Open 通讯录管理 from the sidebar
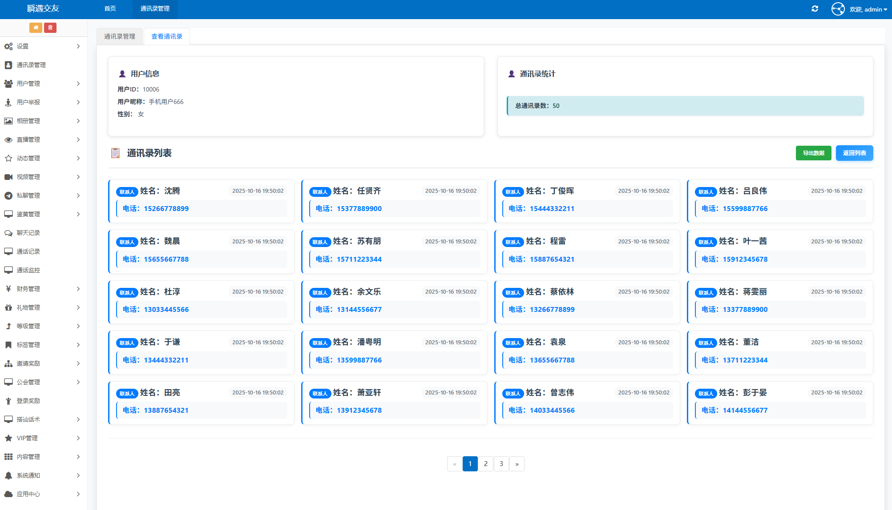Screen dimensions: 892x510 (31, 65)
